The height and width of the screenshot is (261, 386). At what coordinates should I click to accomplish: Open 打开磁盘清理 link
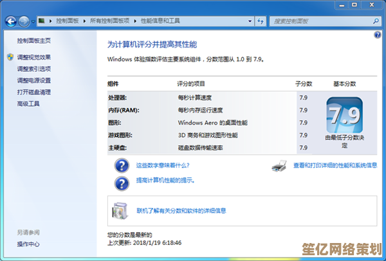[33, 92]
